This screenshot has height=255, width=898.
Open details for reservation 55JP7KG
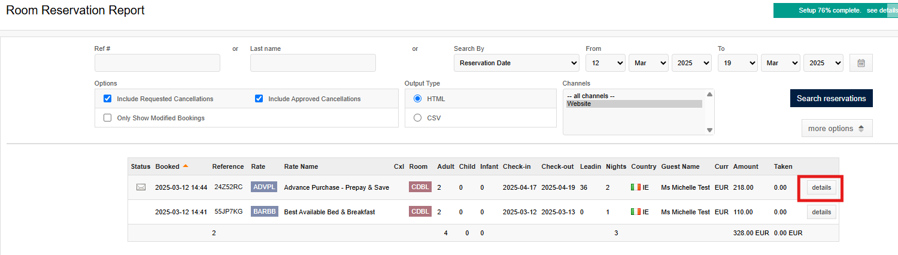point(821,212)
